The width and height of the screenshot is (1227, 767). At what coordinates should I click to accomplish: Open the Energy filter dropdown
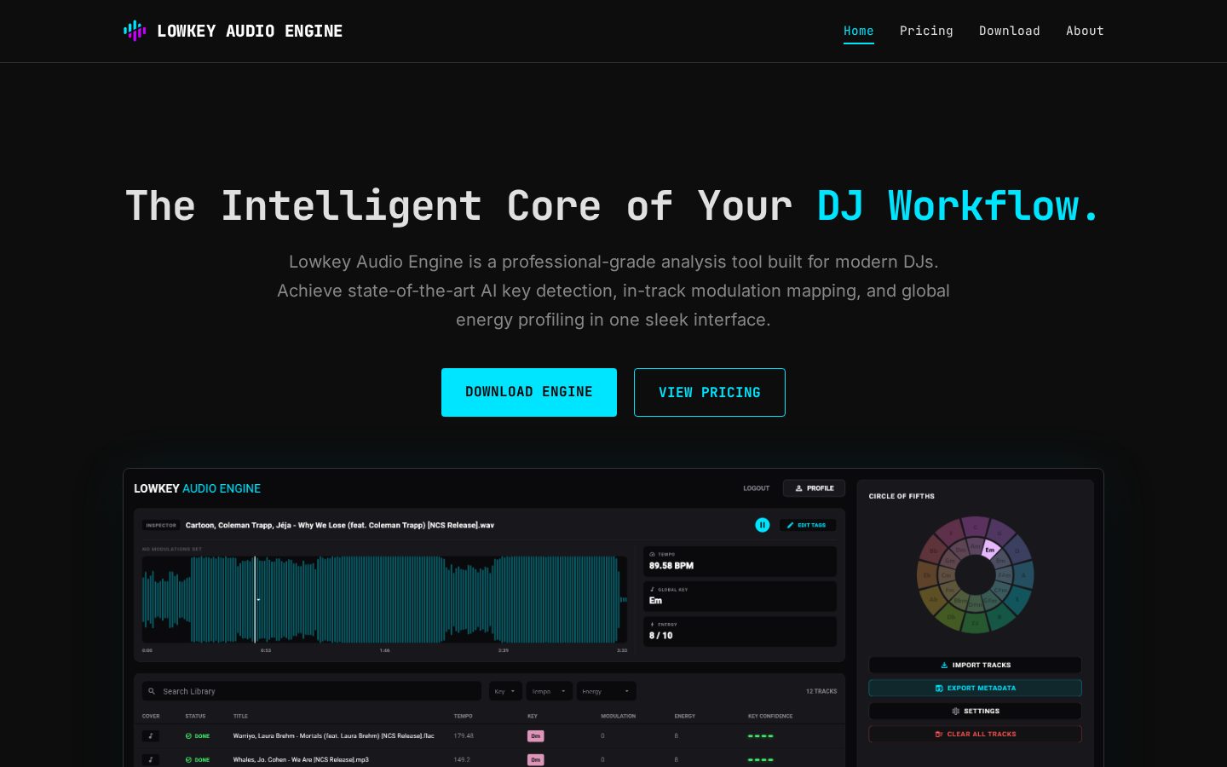tap(606, 691)
